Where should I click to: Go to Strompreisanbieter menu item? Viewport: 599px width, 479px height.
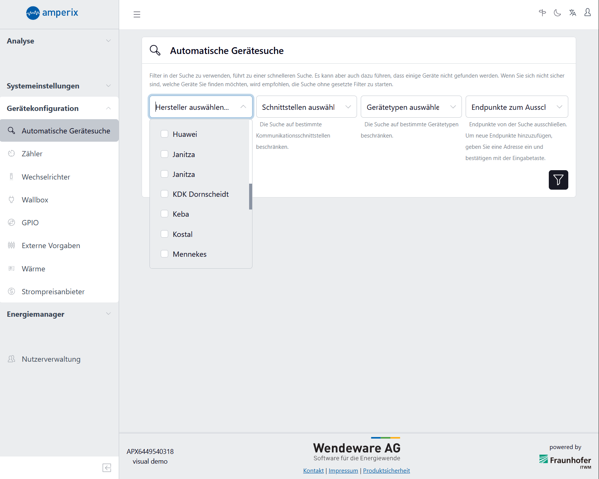tap(53, 292)
